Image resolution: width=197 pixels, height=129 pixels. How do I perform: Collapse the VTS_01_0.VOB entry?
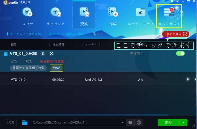pyautogui.click(x=6, y=54)
